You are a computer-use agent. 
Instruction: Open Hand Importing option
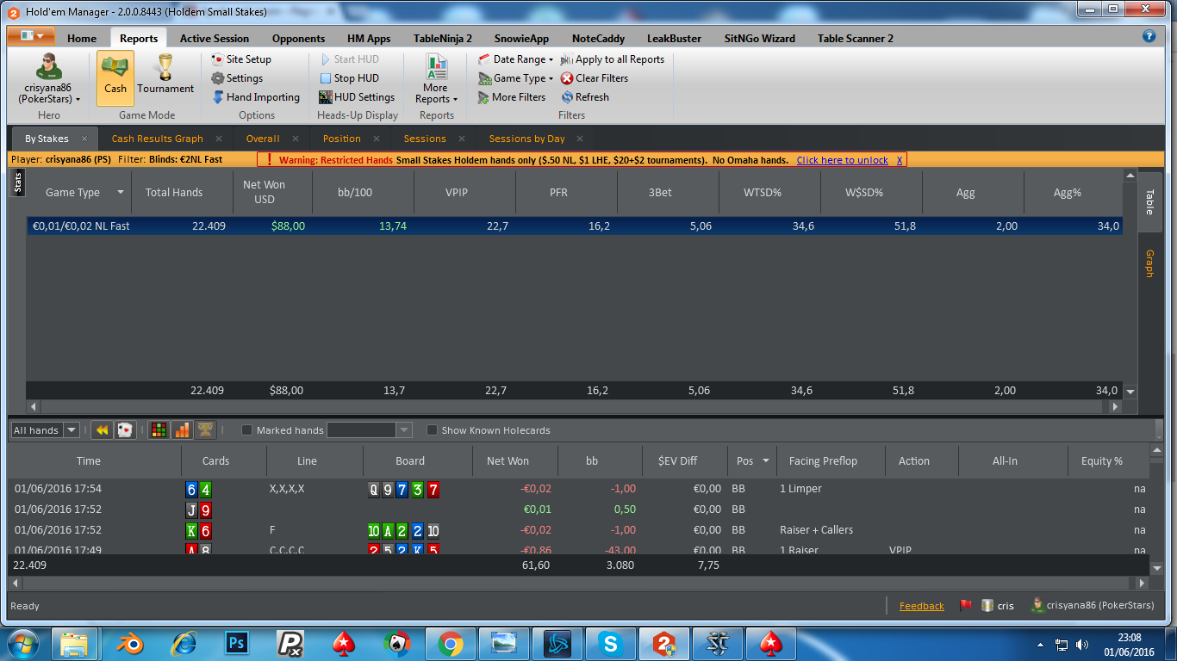255,97
